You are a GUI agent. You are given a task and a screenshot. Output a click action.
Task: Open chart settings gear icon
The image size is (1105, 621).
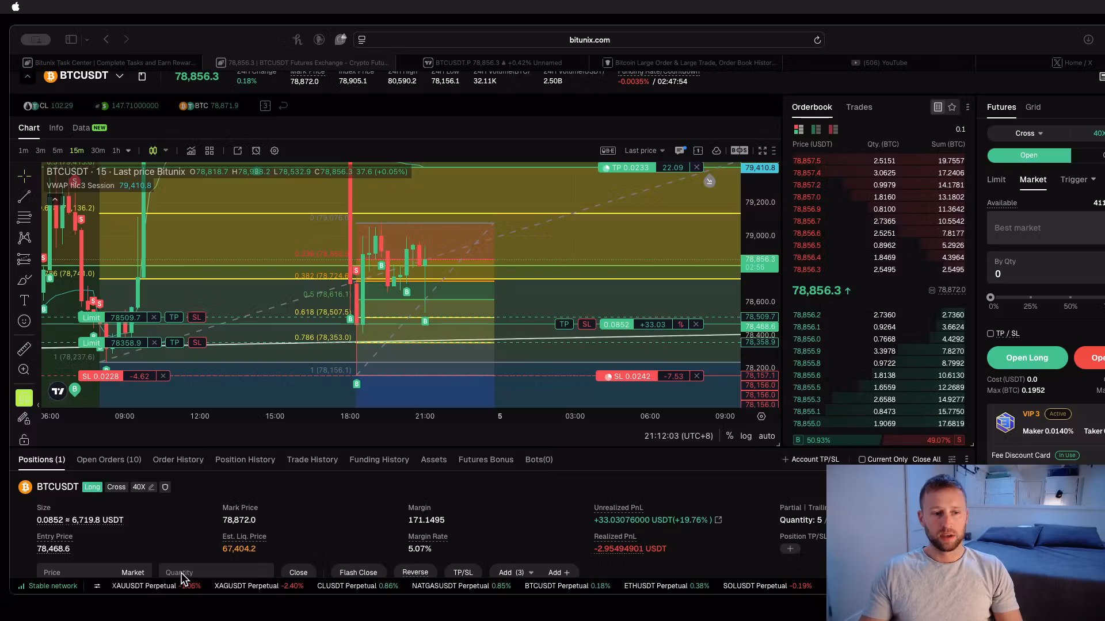pyautogui.click(x=275, y=151)
